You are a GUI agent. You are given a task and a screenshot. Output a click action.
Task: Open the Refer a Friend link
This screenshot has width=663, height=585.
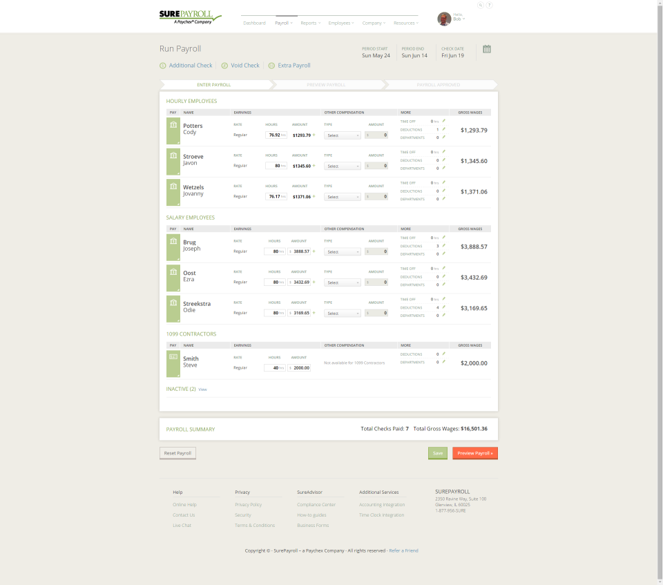(403, 550)
